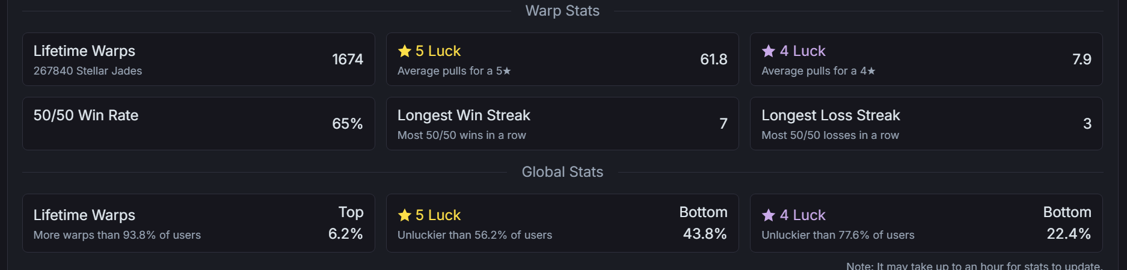Viewport: 1127px width, 270px height.
Task: Click the Unluckier than 56.2% of users text
Action: pyautogui.click(x=474, y=235)
